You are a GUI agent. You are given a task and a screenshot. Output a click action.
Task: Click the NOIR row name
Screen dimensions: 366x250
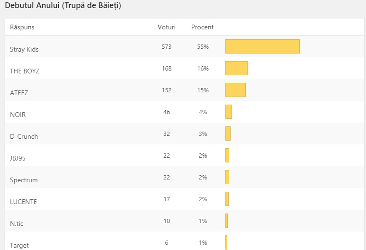(18, 115)
